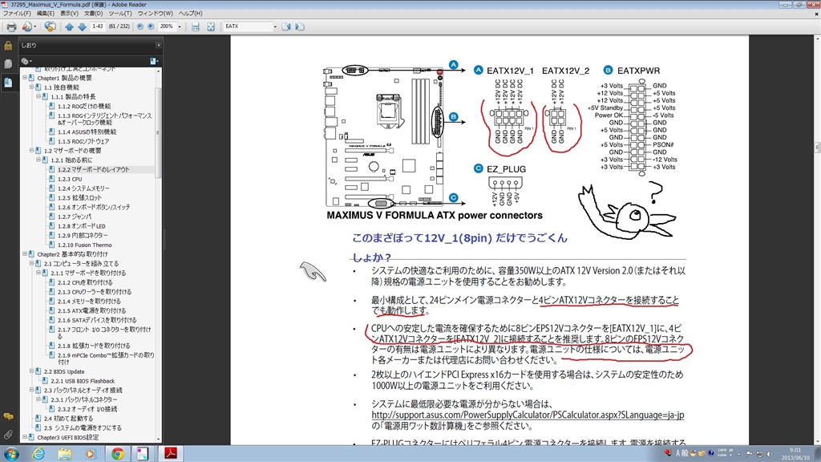
Task: Select bookmark 2.4 初めて起動する
Action: pos(68,419)
